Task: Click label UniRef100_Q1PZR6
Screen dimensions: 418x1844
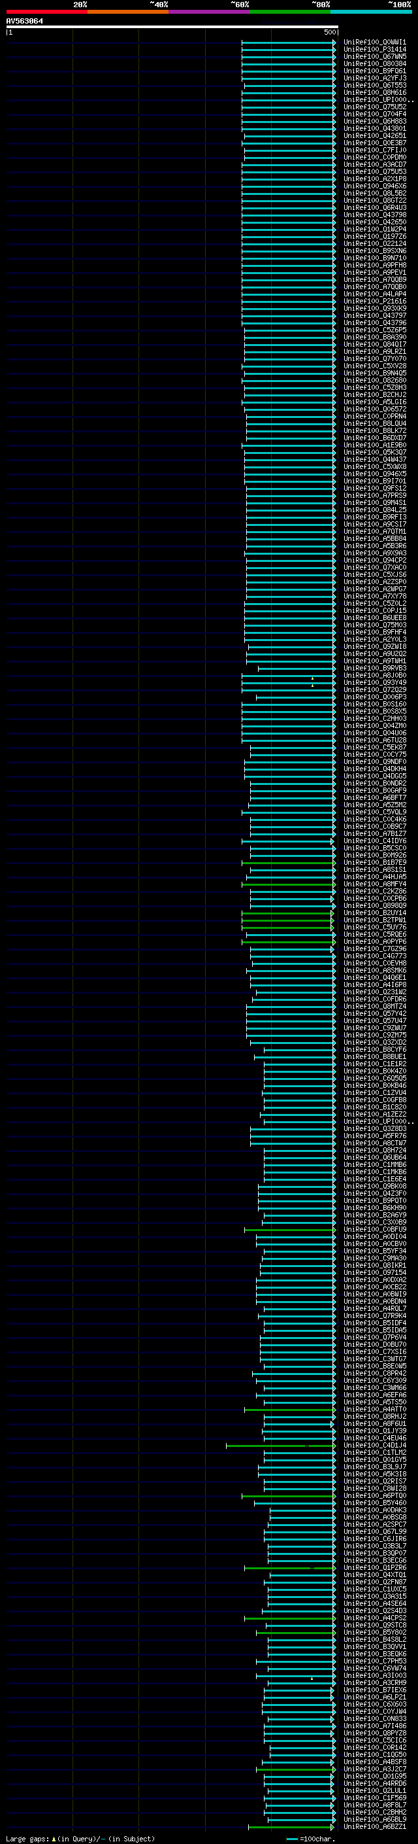Action: point(374,1567)
